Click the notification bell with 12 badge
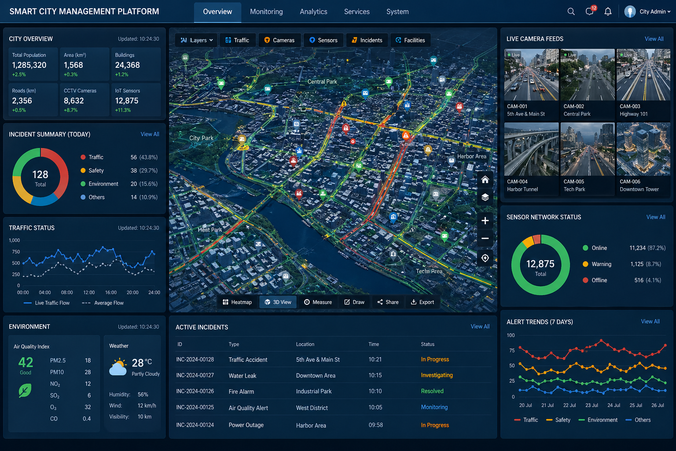676x451 pixels. 589,11
